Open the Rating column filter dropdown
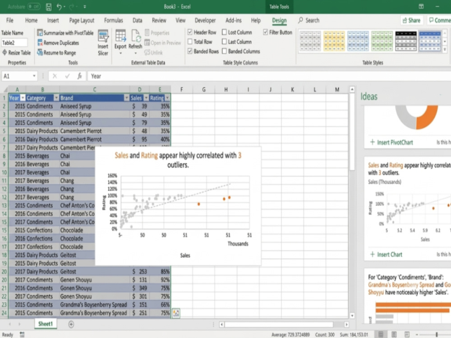This screenshot has width=451, height=338. (x=167, y=98)
